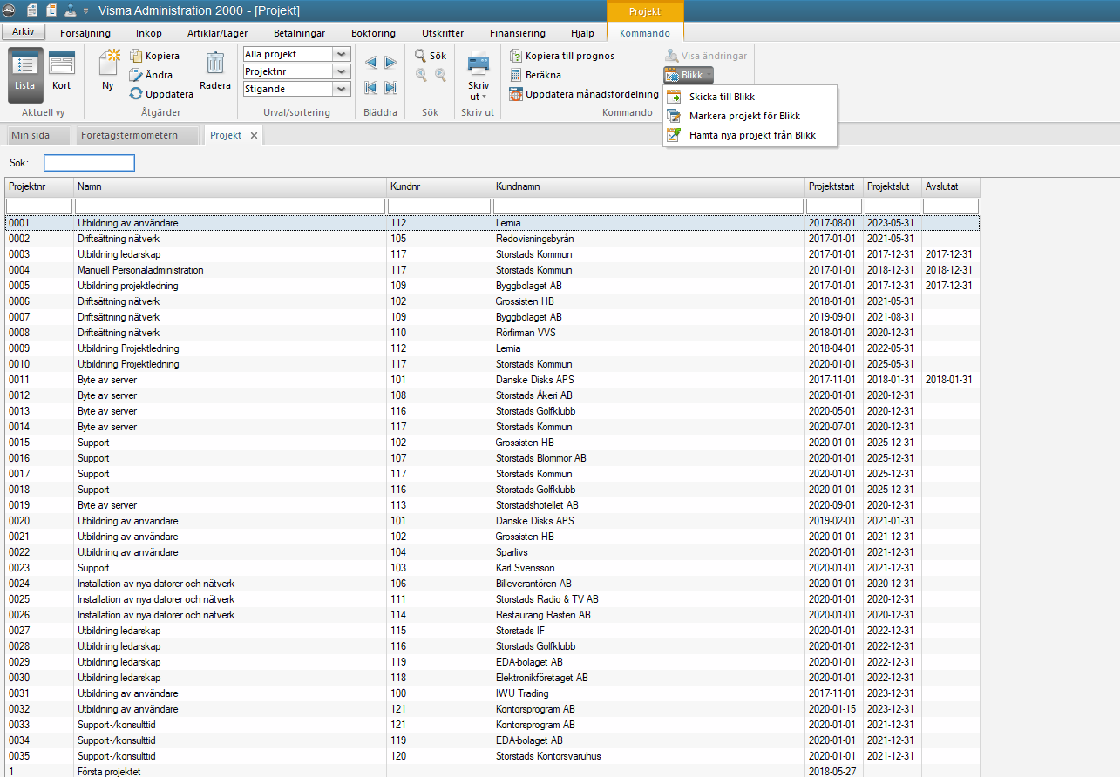This screenshot has width=1120, height=777.
Task: Click the Projektnr filter field
Action: pos(39,206)
